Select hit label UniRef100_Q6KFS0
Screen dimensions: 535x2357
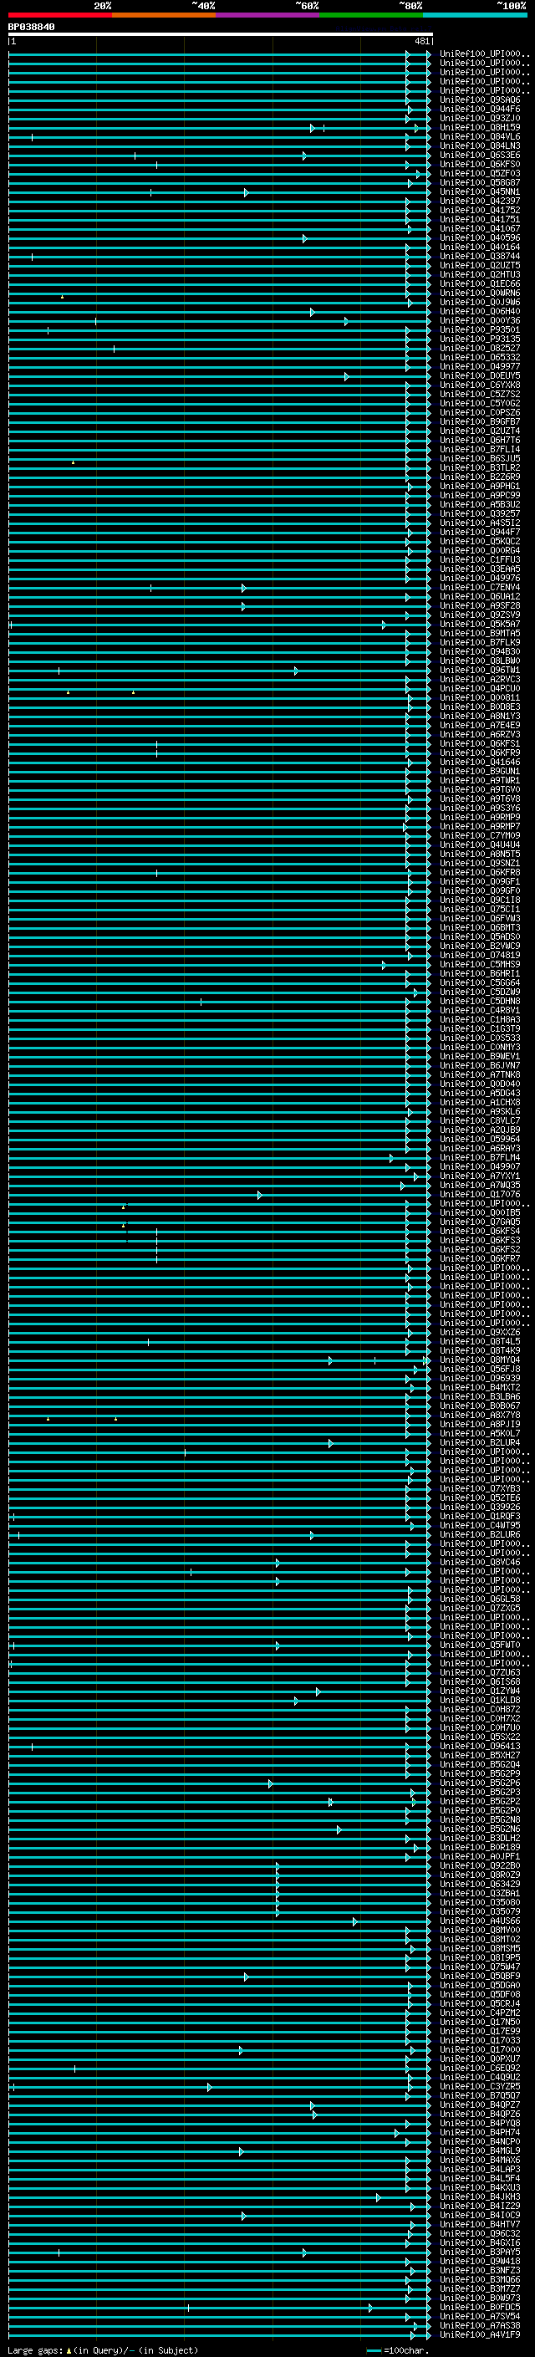(480, 164)
